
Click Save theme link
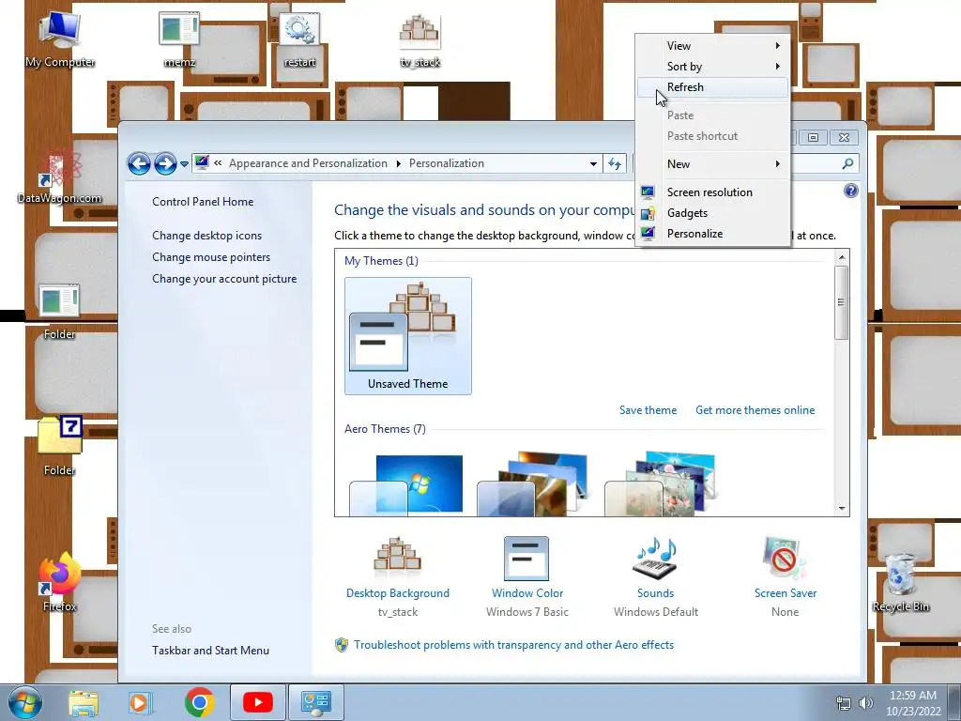(x=648, y=410)
